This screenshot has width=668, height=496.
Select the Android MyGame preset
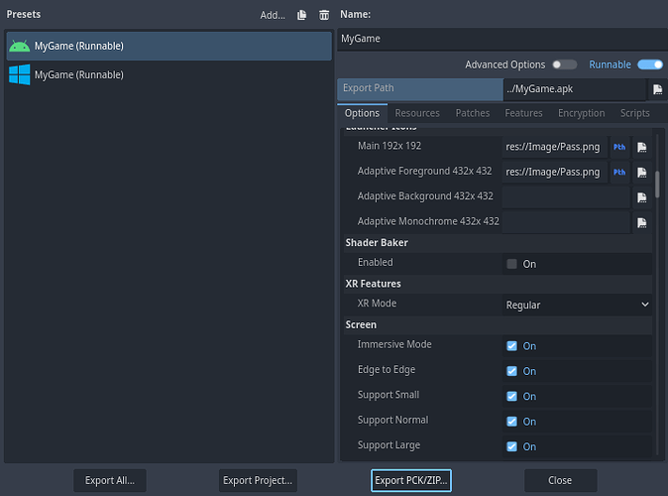coord(168,46)
